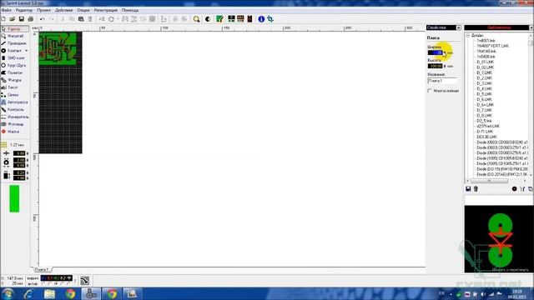Viewport: 534px width, 300px height.
Task: Click the black circle icon below library list
Action: coord(514,189)
